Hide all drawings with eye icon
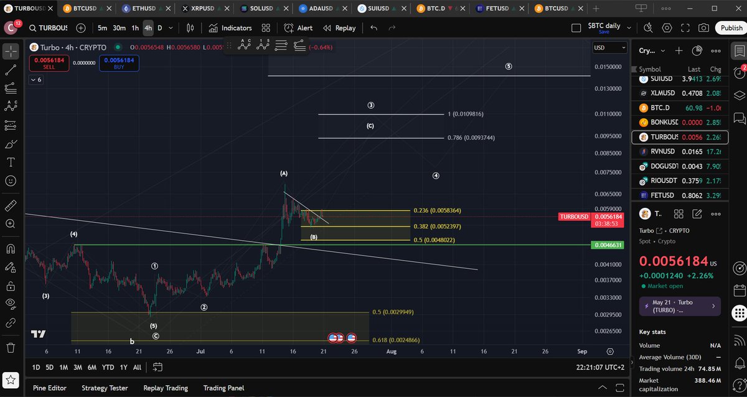Viewport: 747px width, 397px height. [x=11, y=304]
